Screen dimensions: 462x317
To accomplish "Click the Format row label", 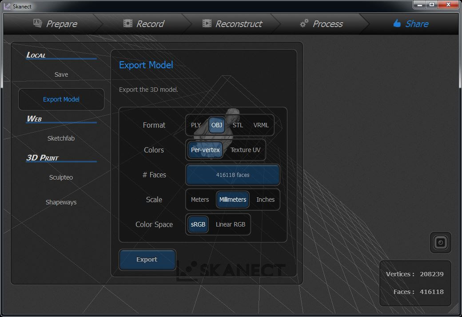I will tap(154, 125).
